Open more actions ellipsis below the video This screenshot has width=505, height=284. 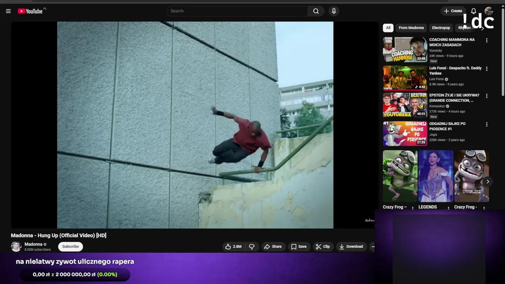(x=373, y=247)
